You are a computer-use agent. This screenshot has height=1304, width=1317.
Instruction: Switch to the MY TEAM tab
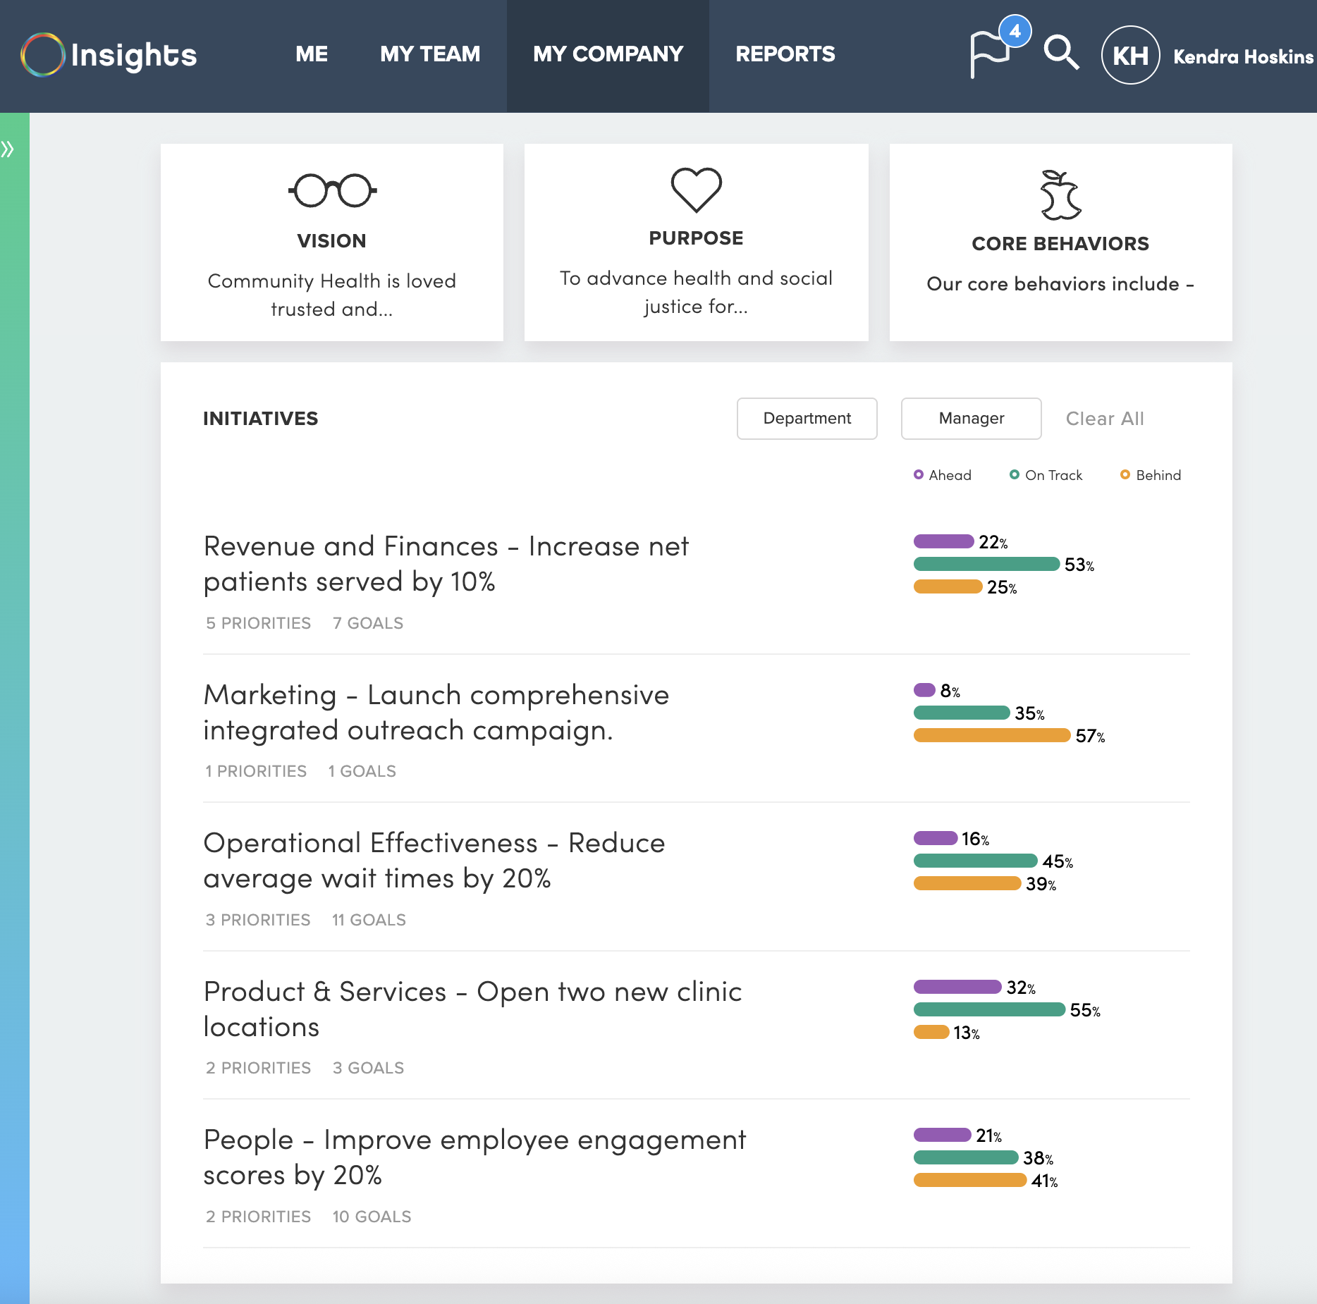click(x=429, y=54)
